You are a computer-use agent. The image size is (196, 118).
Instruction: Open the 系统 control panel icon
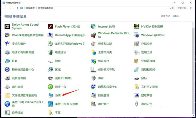(x=51, y=95)
